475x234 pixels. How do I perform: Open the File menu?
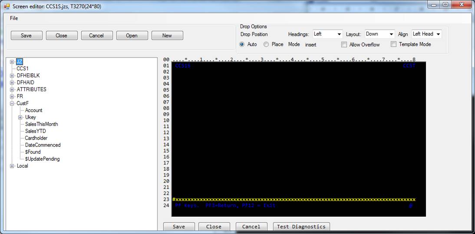pos(14,18)
